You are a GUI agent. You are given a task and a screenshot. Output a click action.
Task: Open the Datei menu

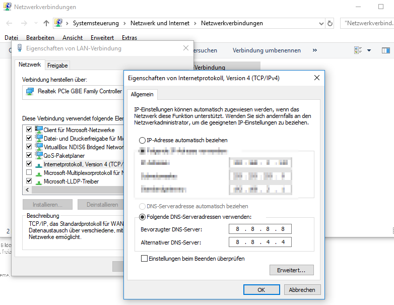11,38
